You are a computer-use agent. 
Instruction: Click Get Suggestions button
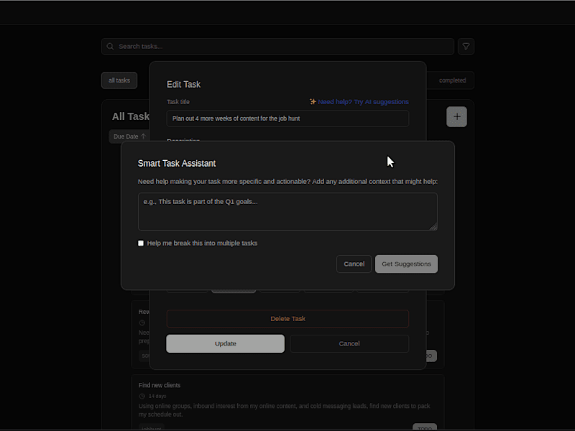[406, 264]
